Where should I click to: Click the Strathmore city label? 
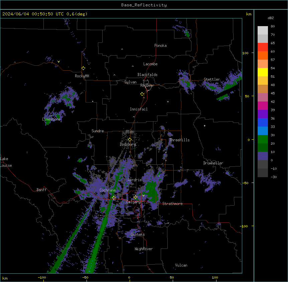coord(172,204)
